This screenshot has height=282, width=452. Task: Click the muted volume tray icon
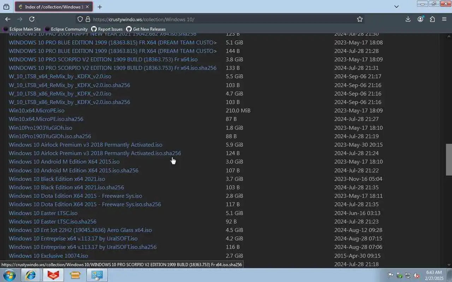click(x=417, y=275)
